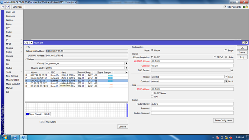Select Bridge mode radio button
Viewport: 249px width, 140px height.
point(226,50)
